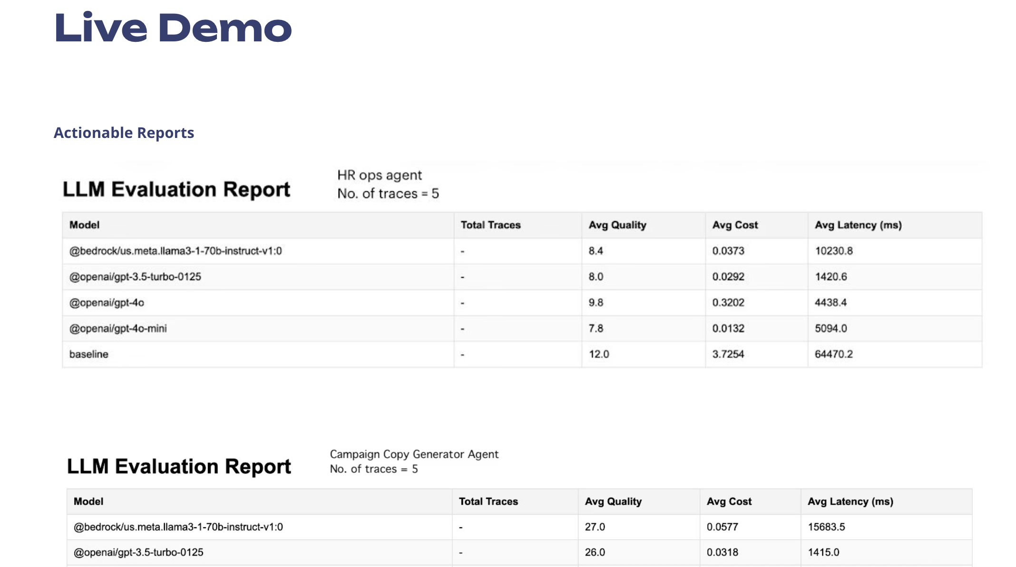1016x567 pixels.
Task: Click the @openai/gpt-4o model entry
Action: pos(107,302)
